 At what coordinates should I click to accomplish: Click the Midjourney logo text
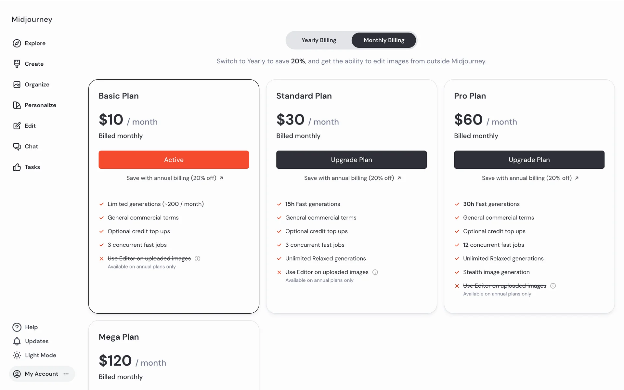point(32,19)
